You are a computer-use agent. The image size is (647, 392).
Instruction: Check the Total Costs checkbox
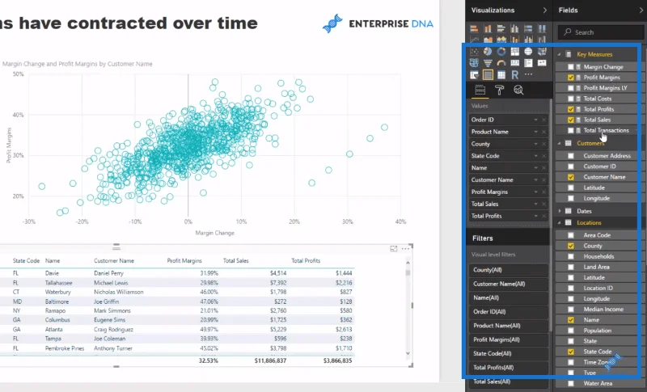click(571, 99)
